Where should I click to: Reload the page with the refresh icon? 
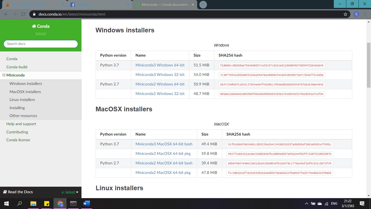(23, 14)
